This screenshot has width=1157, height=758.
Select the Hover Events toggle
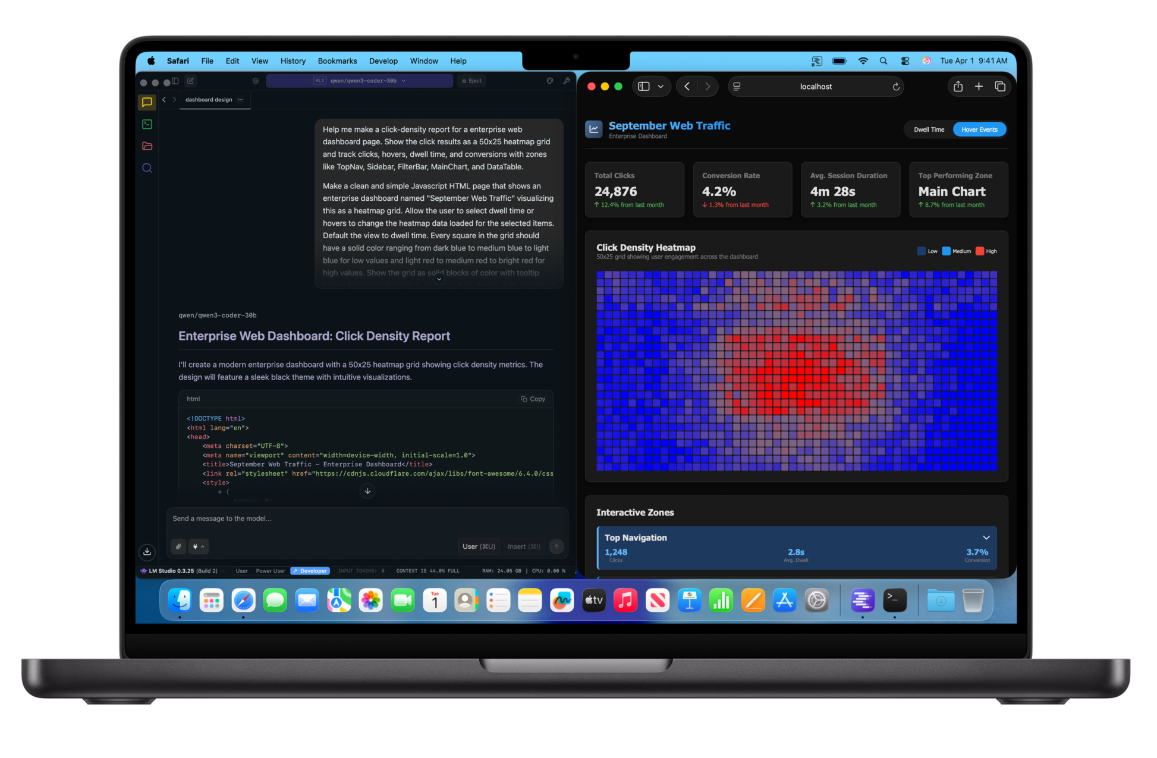click(x=979, y=130)
